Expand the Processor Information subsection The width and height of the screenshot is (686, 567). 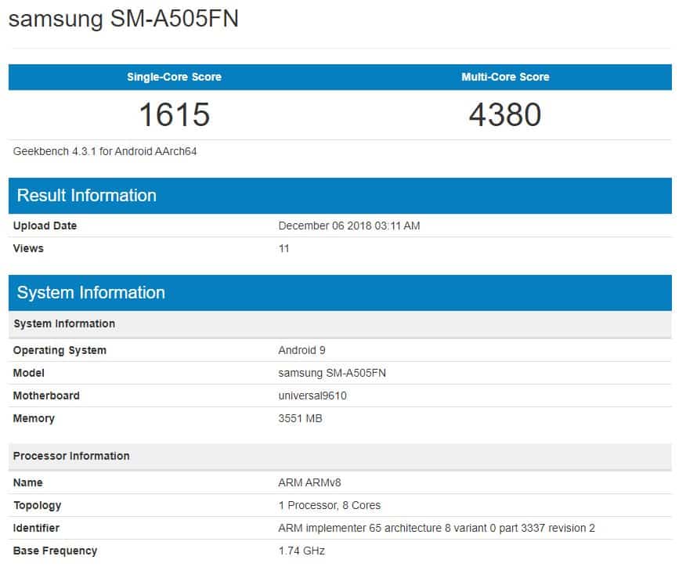coord(70,456)
